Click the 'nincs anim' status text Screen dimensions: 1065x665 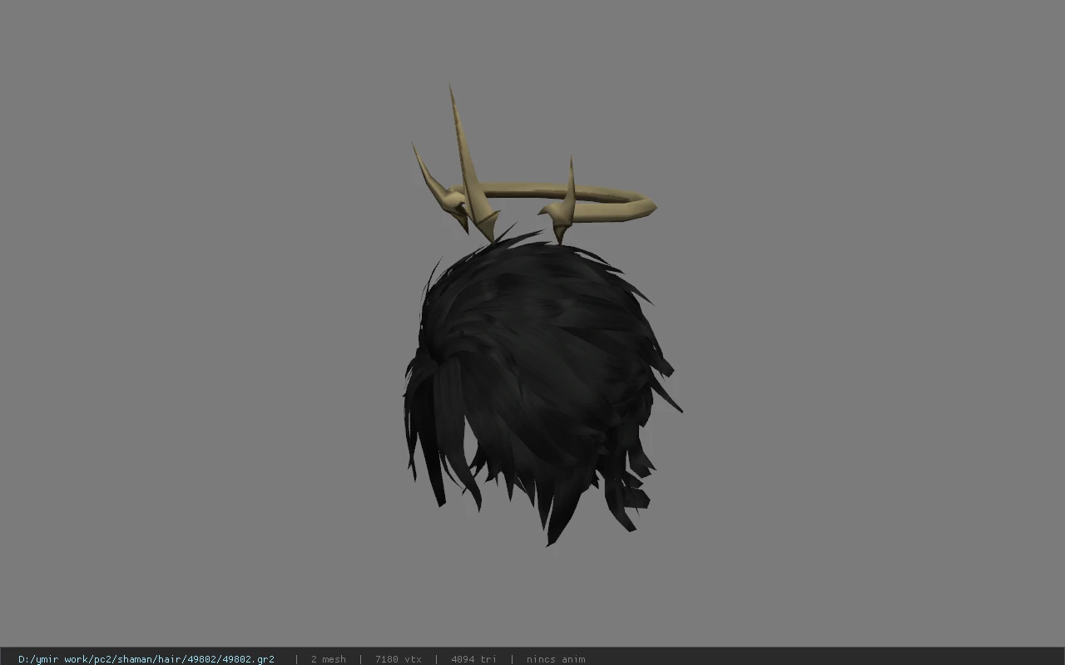pos(555,658)
